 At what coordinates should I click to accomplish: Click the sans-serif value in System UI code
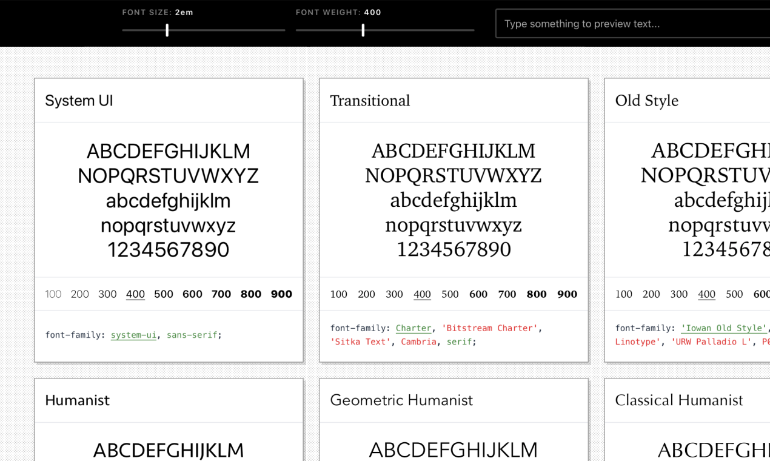pyautogui.click(x=192, y=335)
